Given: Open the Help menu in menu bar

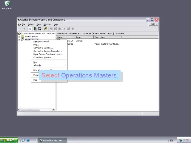Looking at the screenshot, I should [56, 24].
